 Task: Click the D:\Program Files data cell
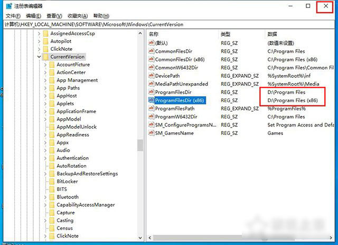pos(286,92)
